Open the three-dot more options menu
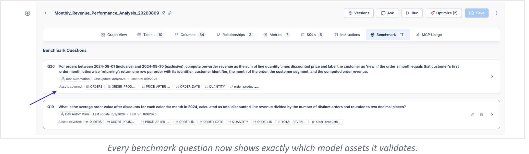The height and width of the screenshot is (154, 529). coord(496,13)
